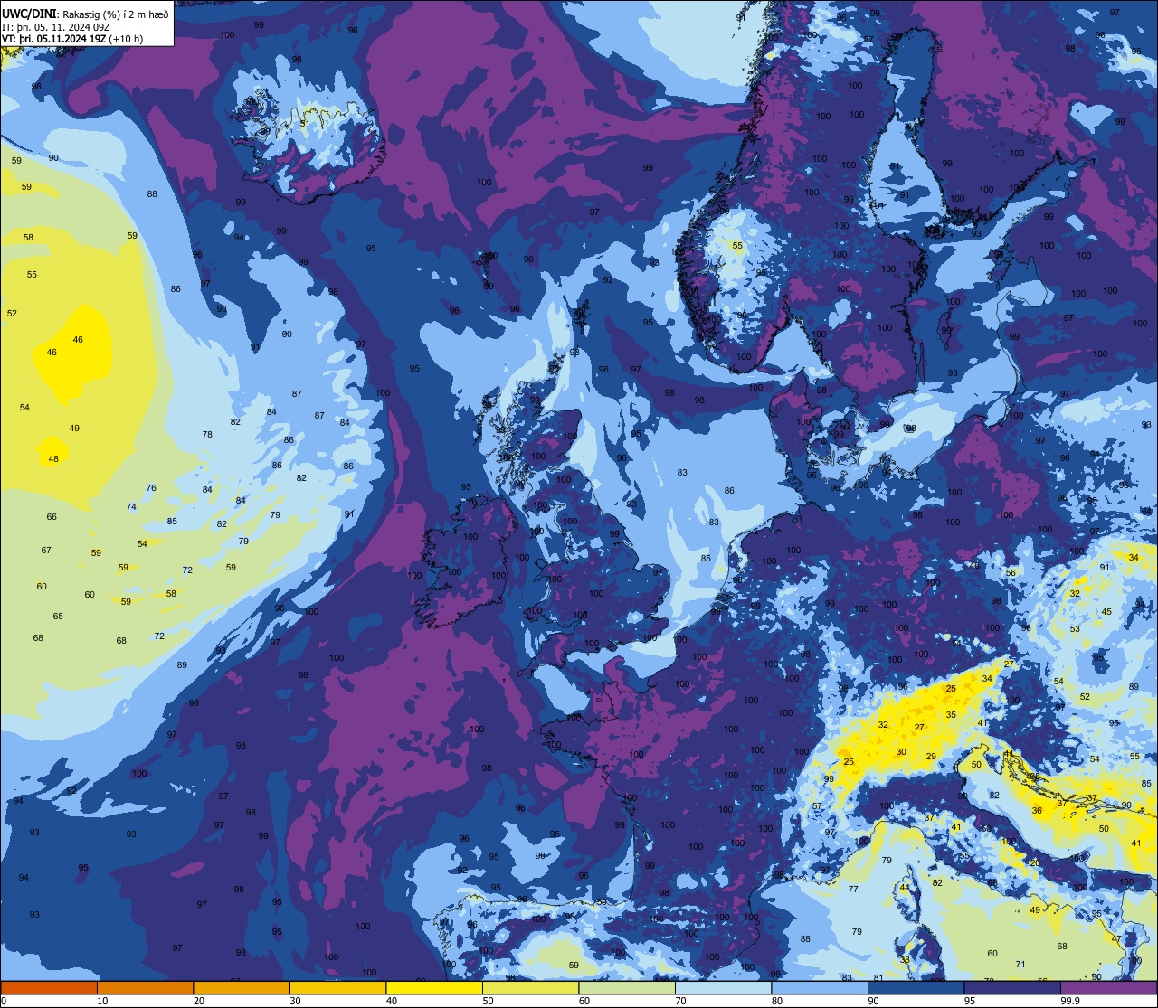Click the "74" humidity value in the Atlantic

tap(131, 507)
